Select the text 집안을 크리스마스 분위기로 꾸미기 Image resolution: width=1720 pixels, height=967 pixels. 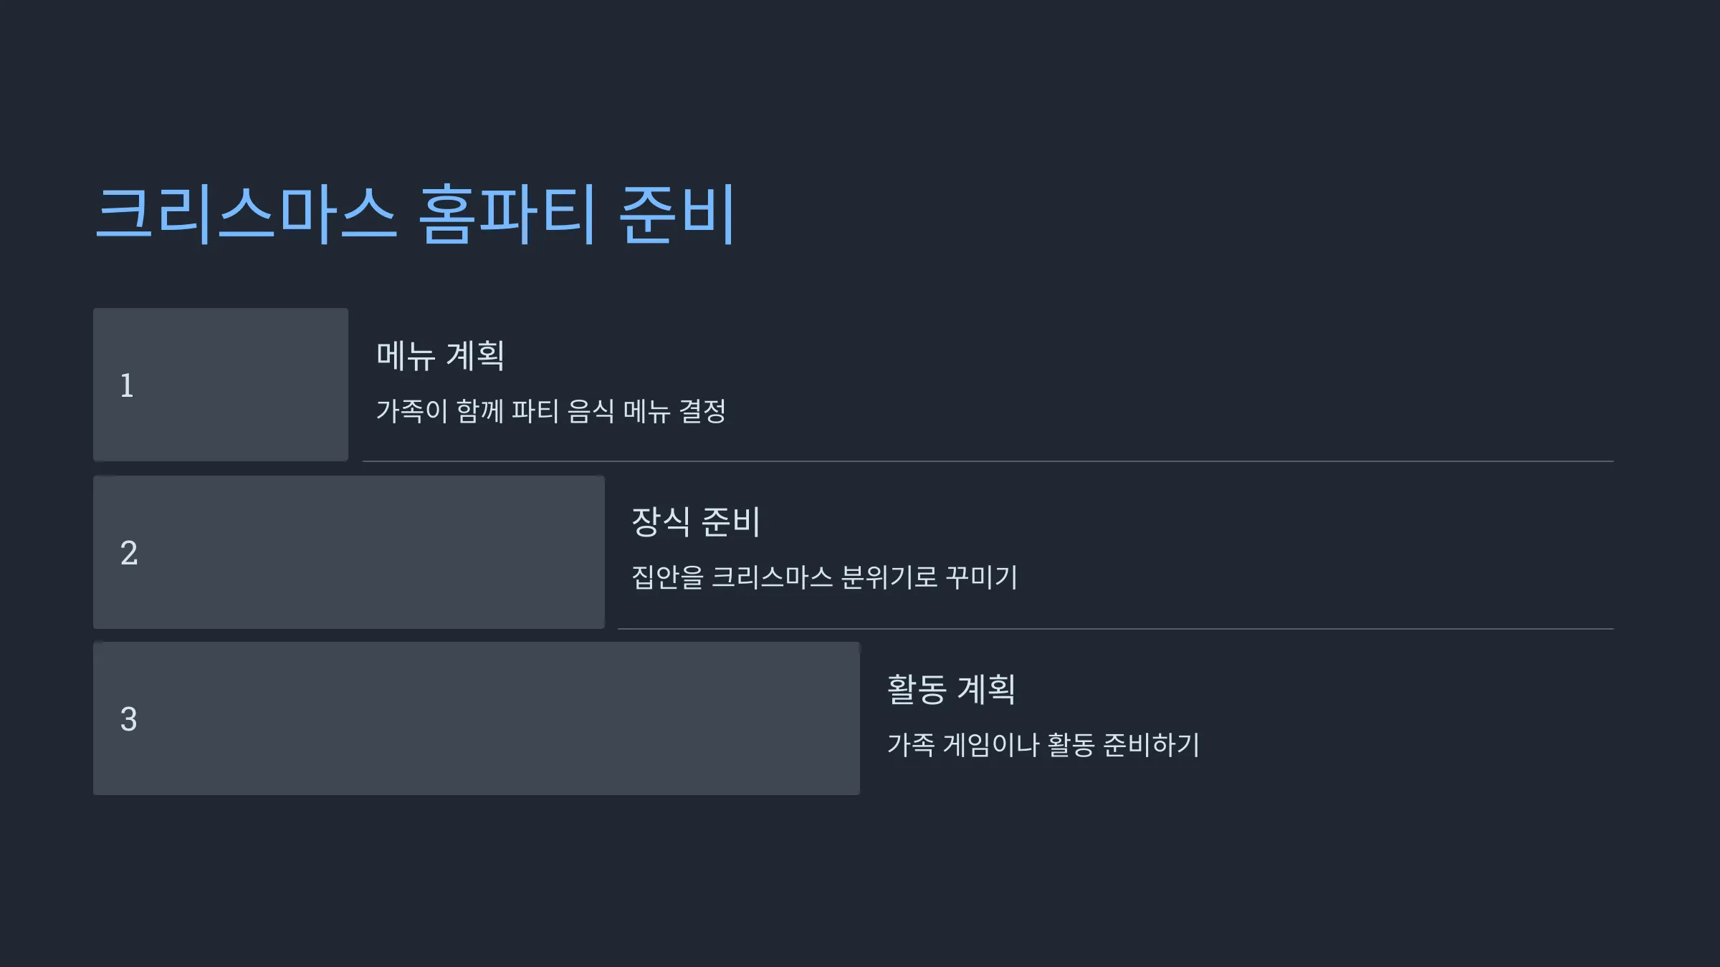(x=825, y=577)
